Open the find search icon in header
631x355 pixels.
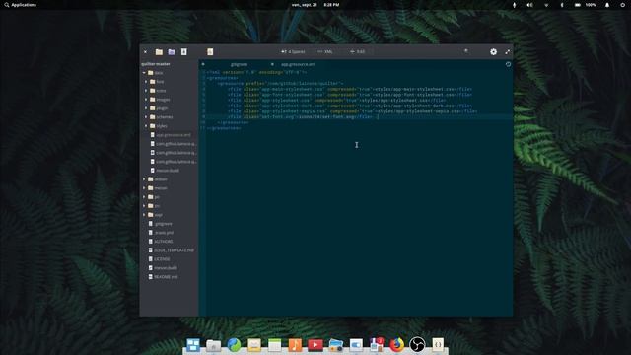(466, 51)
